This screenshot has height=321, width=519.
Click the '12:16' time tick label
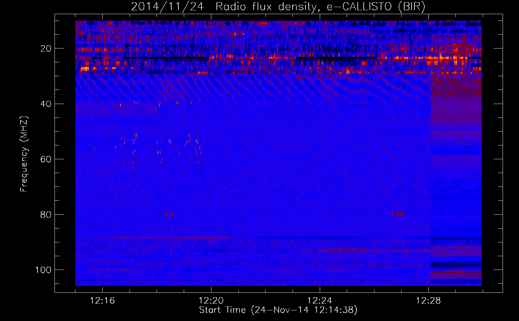[102, 301]
